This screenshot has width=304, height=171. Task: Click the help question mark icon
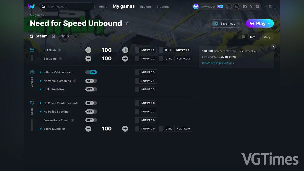tap(251, 6)
